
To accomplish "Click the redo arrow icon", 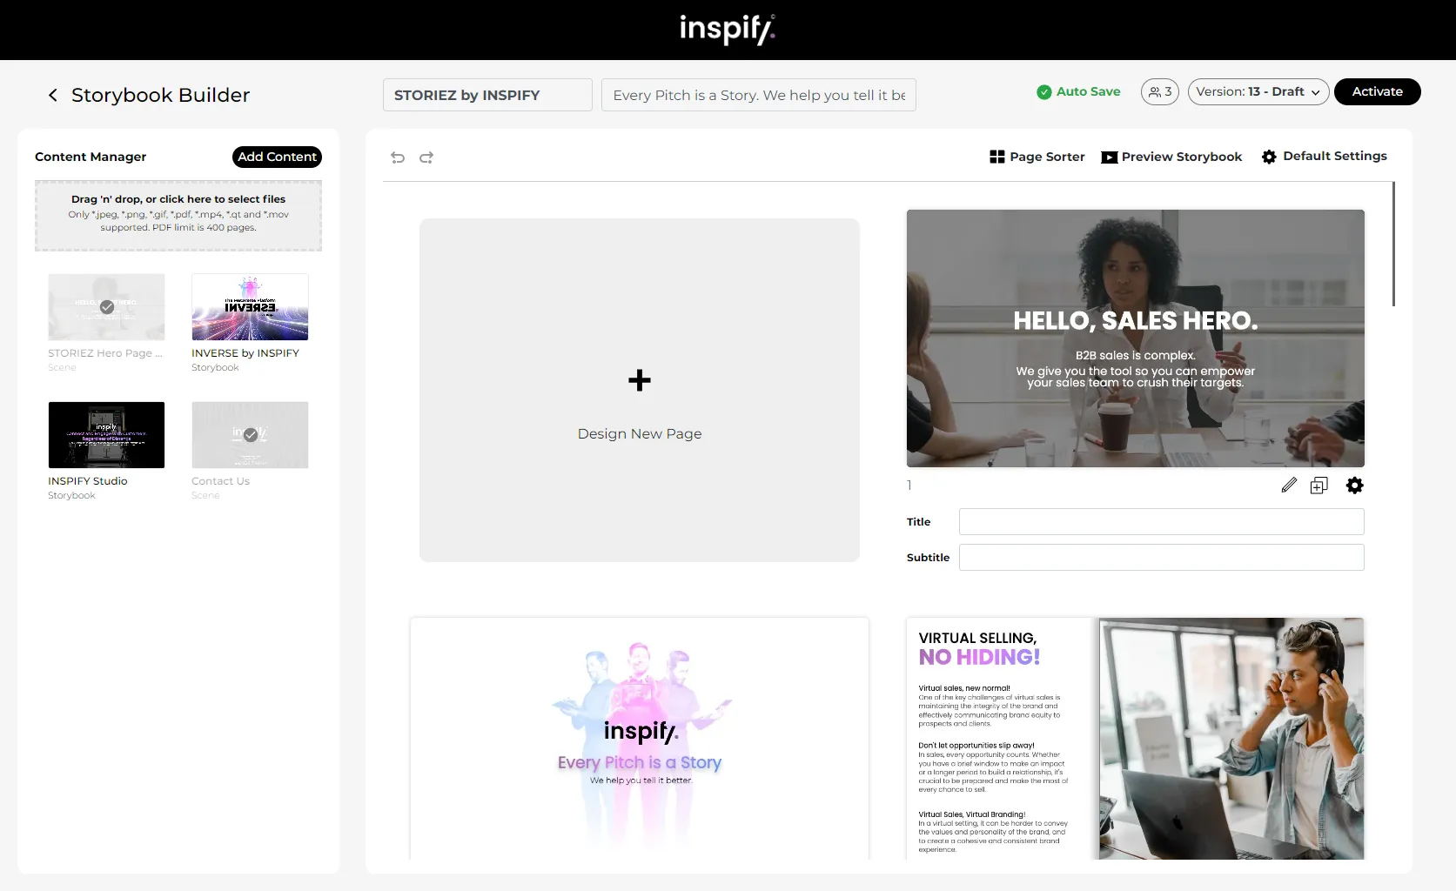I will click(426, 157).
